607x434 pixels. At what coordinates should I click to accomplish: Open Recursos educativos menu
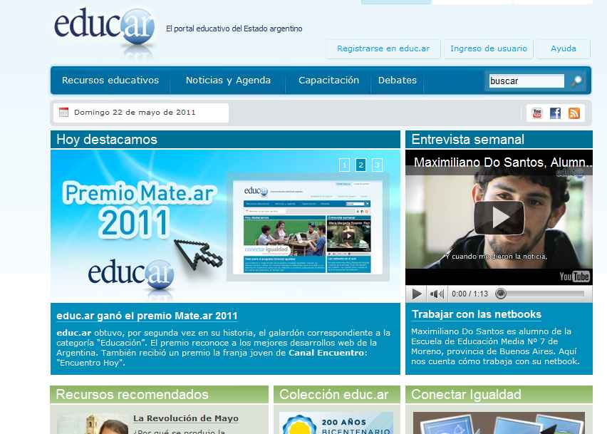click(110, 80)
